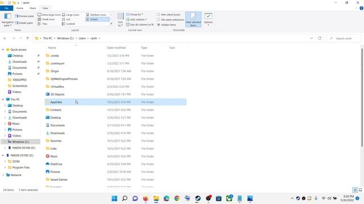Screen dimensions: 364x204
Task: Switch to Small icons layout
Action: (46, 19)
